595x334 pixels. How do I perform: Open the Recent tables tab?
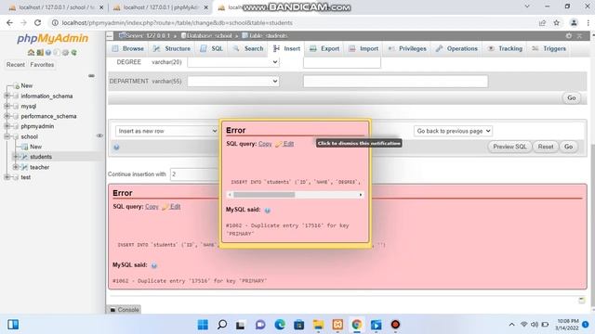coord(16,65)
